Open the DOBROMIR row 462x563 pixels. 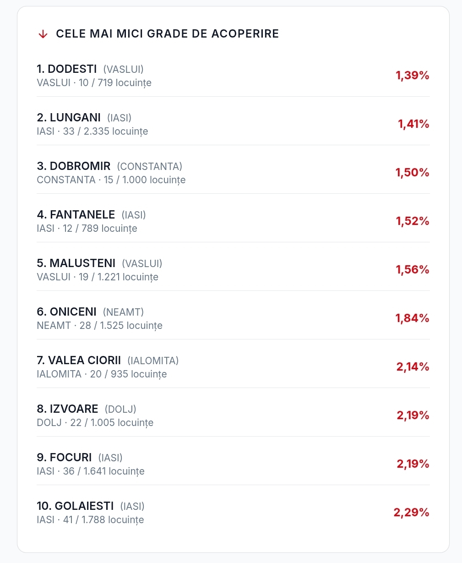(233, 173)
